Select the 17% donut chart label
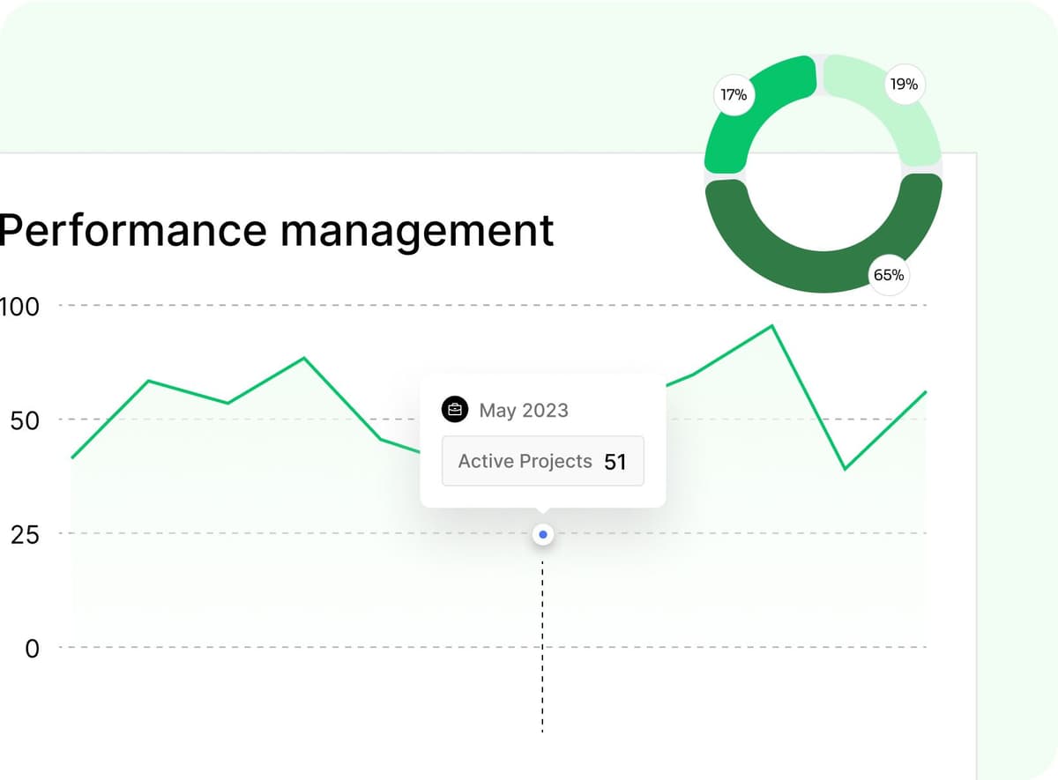This screenshot has height=780, width=1058. [734, 95]
